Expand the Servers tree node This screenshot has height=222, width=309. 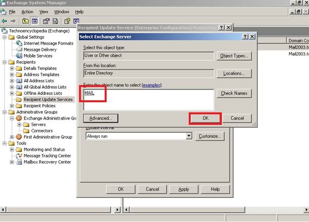point(20,125)
